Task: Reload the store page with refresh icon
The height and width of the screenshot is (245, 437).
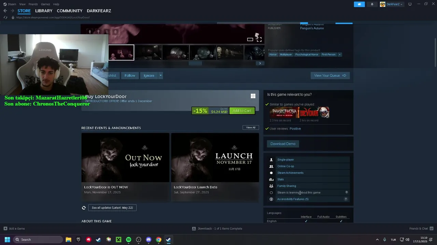Action: 5,17
